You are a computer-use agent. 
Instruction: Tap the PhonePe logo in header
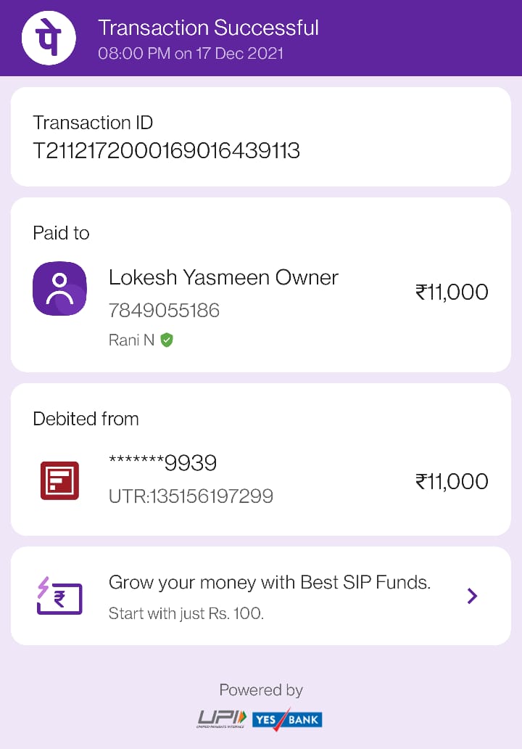click(x=49, y=38)
